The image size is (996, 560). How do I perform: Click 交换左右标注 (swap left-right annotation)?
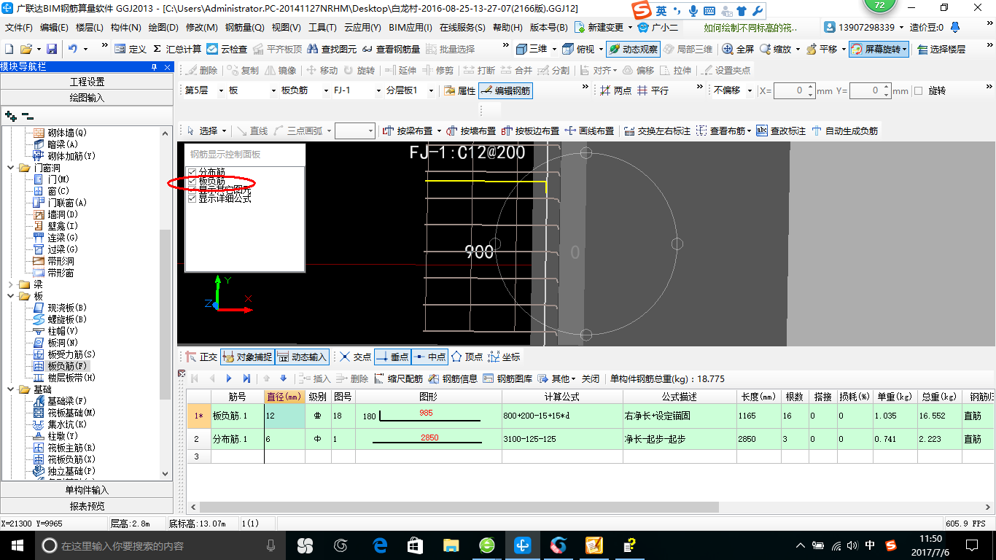tap(657, 131)
